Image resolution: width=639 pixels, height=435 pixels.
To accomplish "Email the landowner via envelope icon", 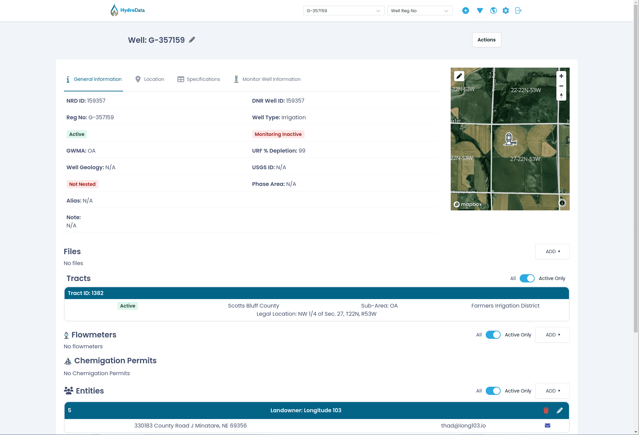I will point(548,425).
